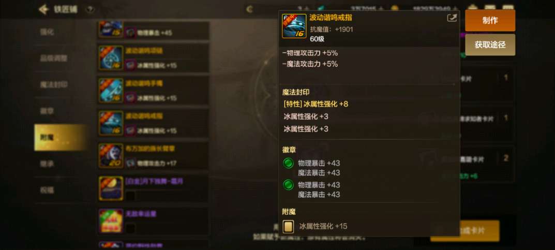Tap the back arrow beside 铁匠铺
Screen dimensions: 555x250
click(x=44, y=9)
